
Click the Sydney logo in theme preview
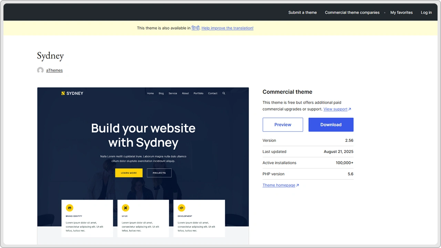coord(72,93)
